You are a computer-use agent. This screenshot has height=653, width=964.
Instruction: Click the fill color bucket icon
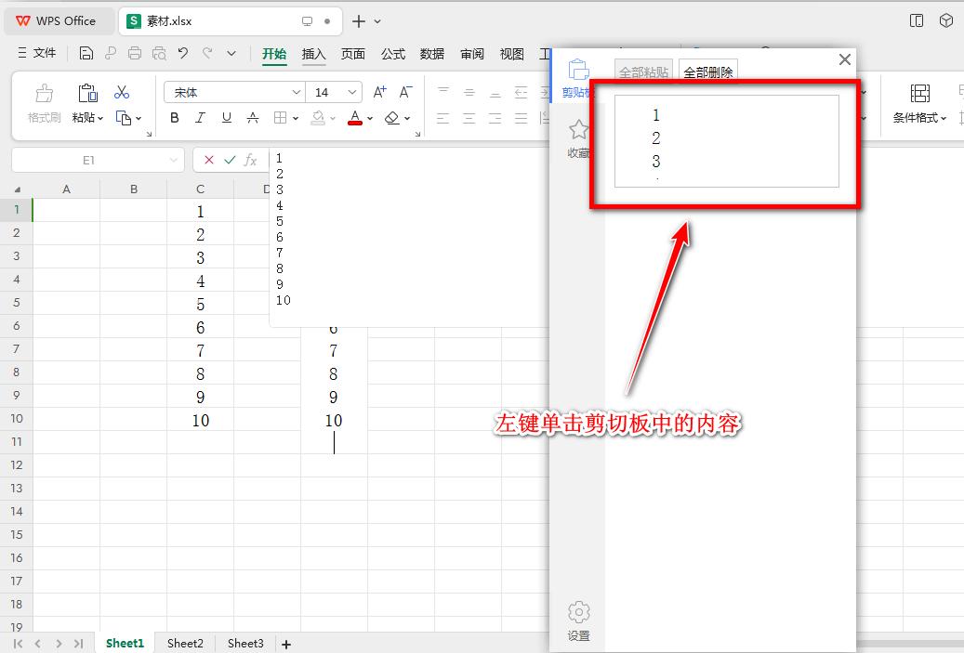[318, 117]
